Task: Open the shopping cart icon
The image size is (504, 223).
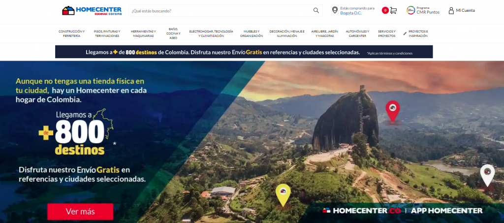Action: coord(393,11)
